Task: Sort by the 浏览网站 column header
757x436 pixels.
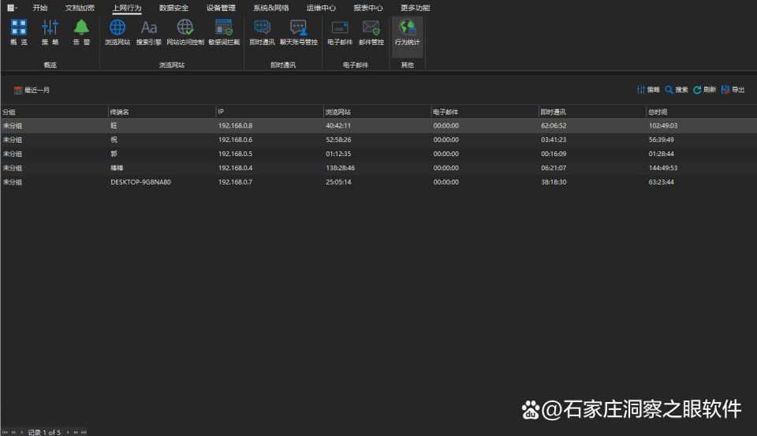Action: click(377, 112)
